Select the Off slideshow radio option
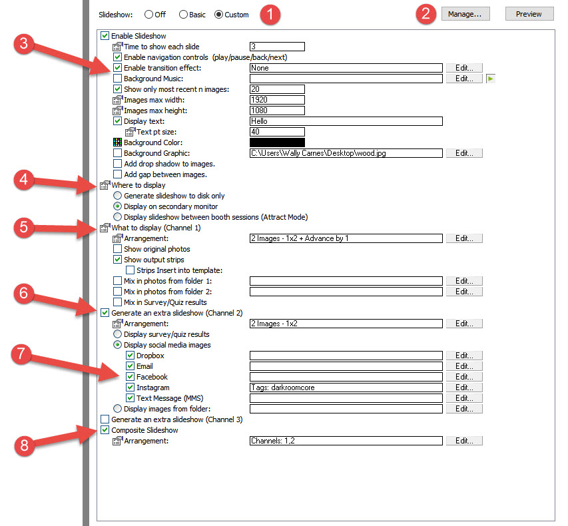568x526 pixels. coord(148,15)
